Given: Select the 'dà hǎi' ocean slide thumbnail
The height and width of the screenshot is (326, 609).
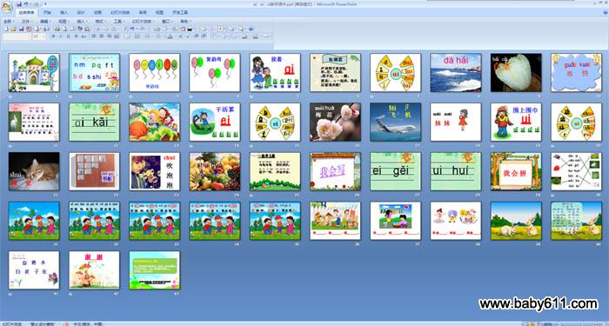Looking at the screenshot, I should 456,72.
